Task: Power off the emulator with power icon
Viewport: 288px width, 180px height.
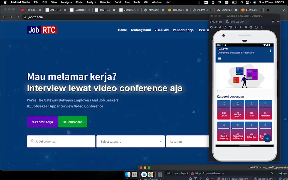Action: [211, 27]
